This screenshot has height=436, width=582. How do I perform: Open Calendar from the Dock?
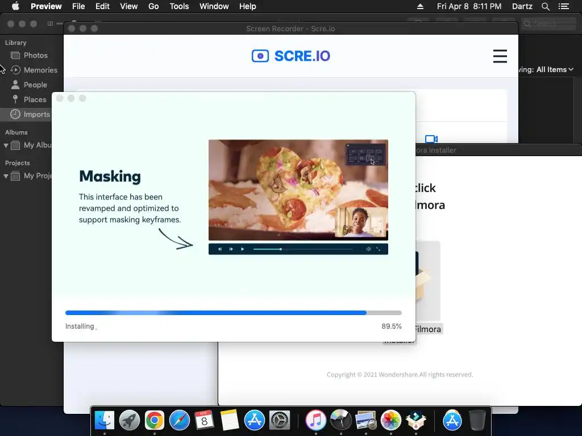tap(204, 420)
